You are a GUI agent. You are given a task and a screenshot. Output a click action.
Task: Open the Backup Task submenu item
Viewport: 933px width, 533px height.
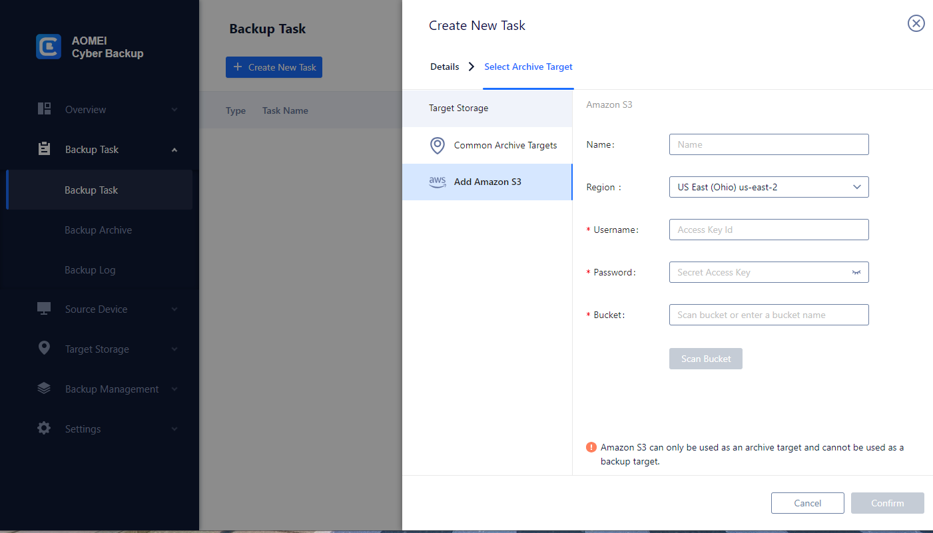(x=99, y=190)
